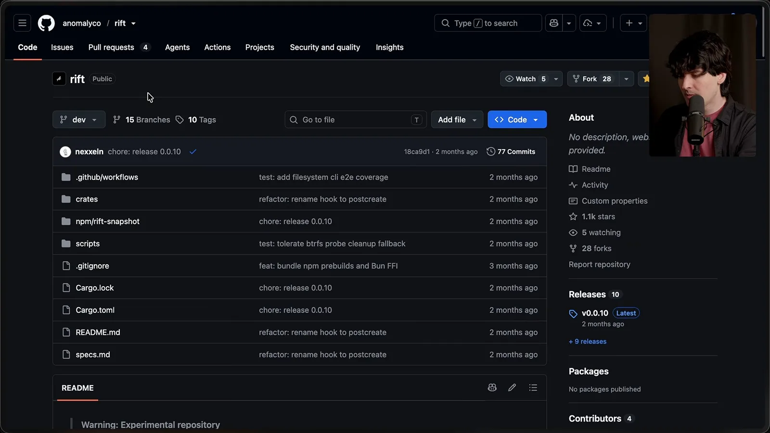Viewport: 770px width, 433px height.
Task: Select the README tab heading
Action: click(77, 388)
